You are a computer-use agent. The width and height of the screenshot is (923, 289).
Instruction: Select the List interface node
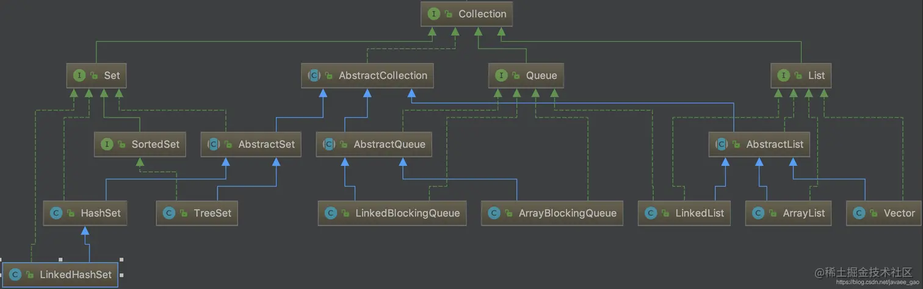pos(801,76)
